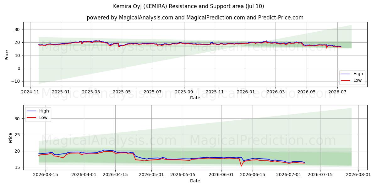The image size is (377, 188).
Task: Click the '2026-04-15' lower x-axis label
Action: [x=115, y=175]
